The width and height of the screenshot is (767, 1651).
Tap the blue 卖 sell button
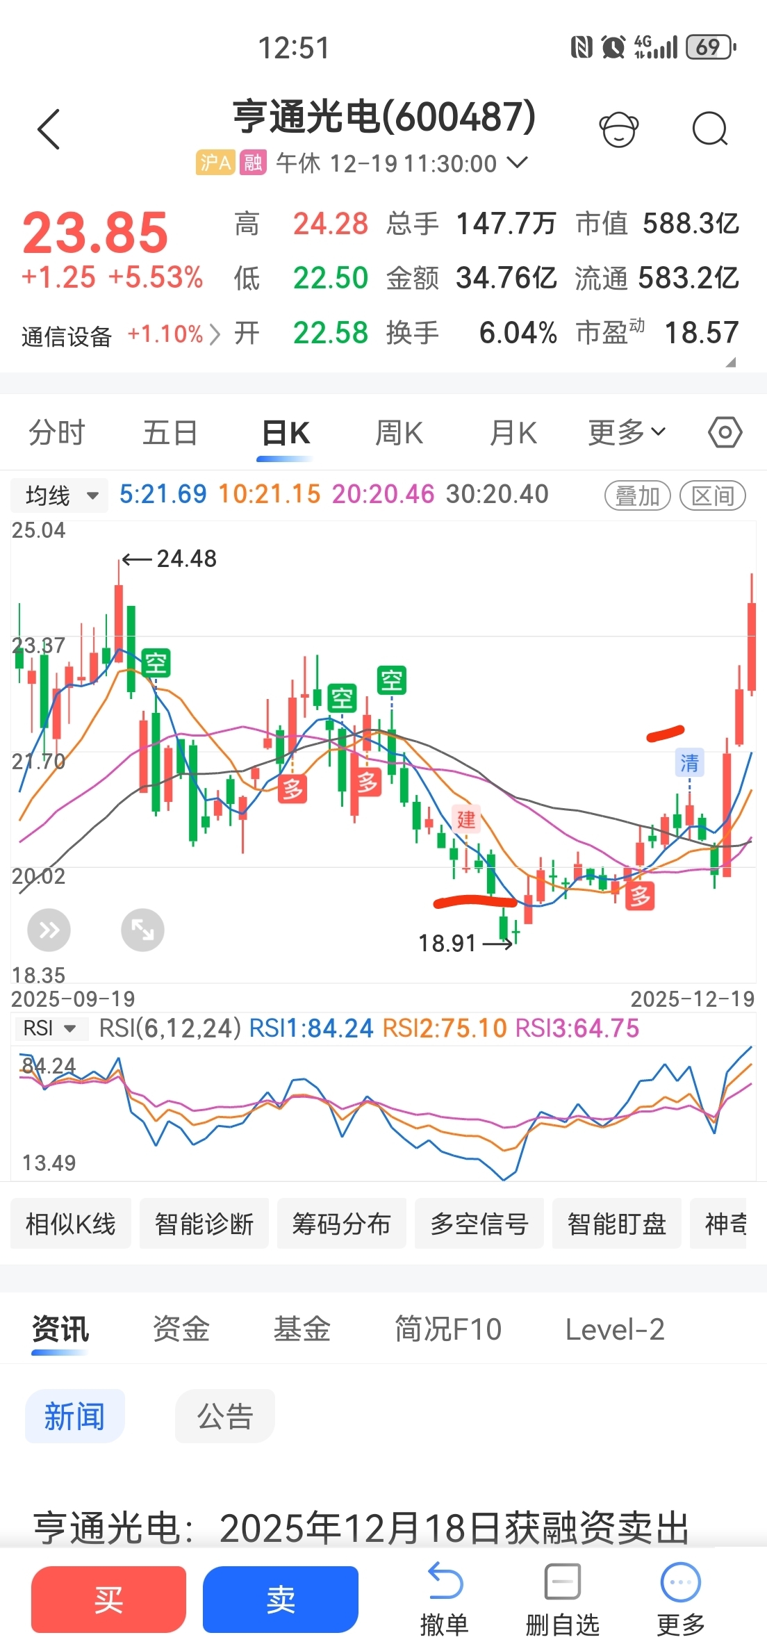point(281,1599)
